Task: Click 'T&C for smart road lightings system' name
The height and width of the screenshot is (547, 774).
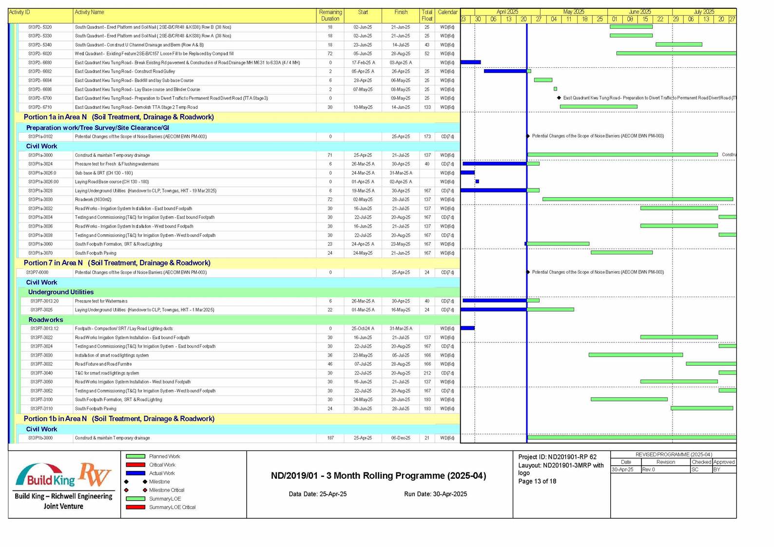Action: click(x=107, y=373)
